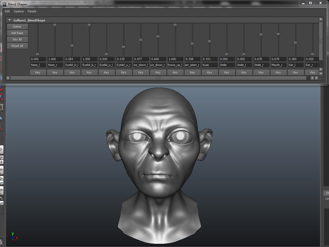
Task: Click the Key button under Smile
Action: 227,72
